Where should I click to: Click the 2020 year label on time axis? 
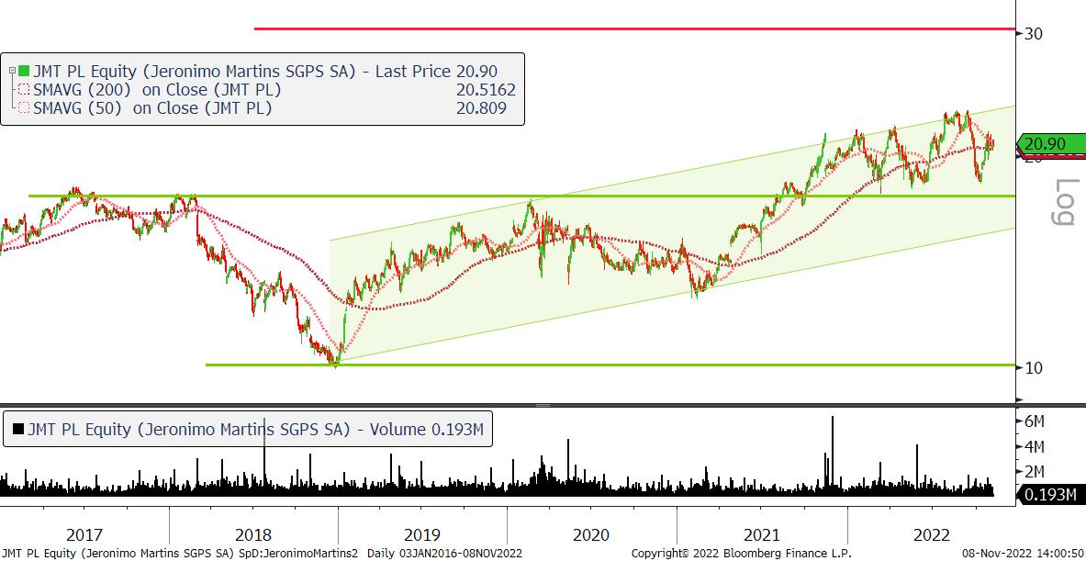coord(591,535)
